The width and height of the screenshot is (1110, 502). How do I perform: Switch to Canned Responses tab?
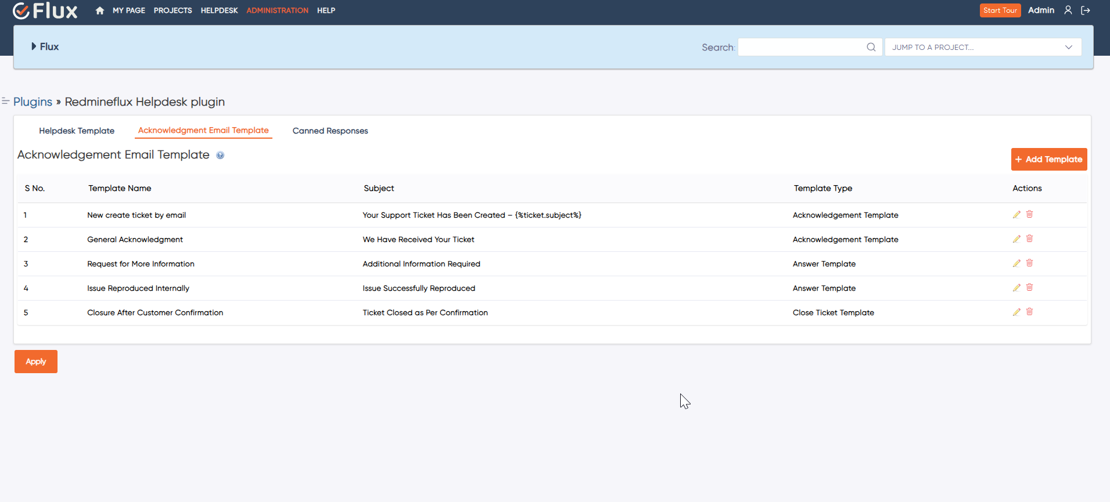coord(330,131)
